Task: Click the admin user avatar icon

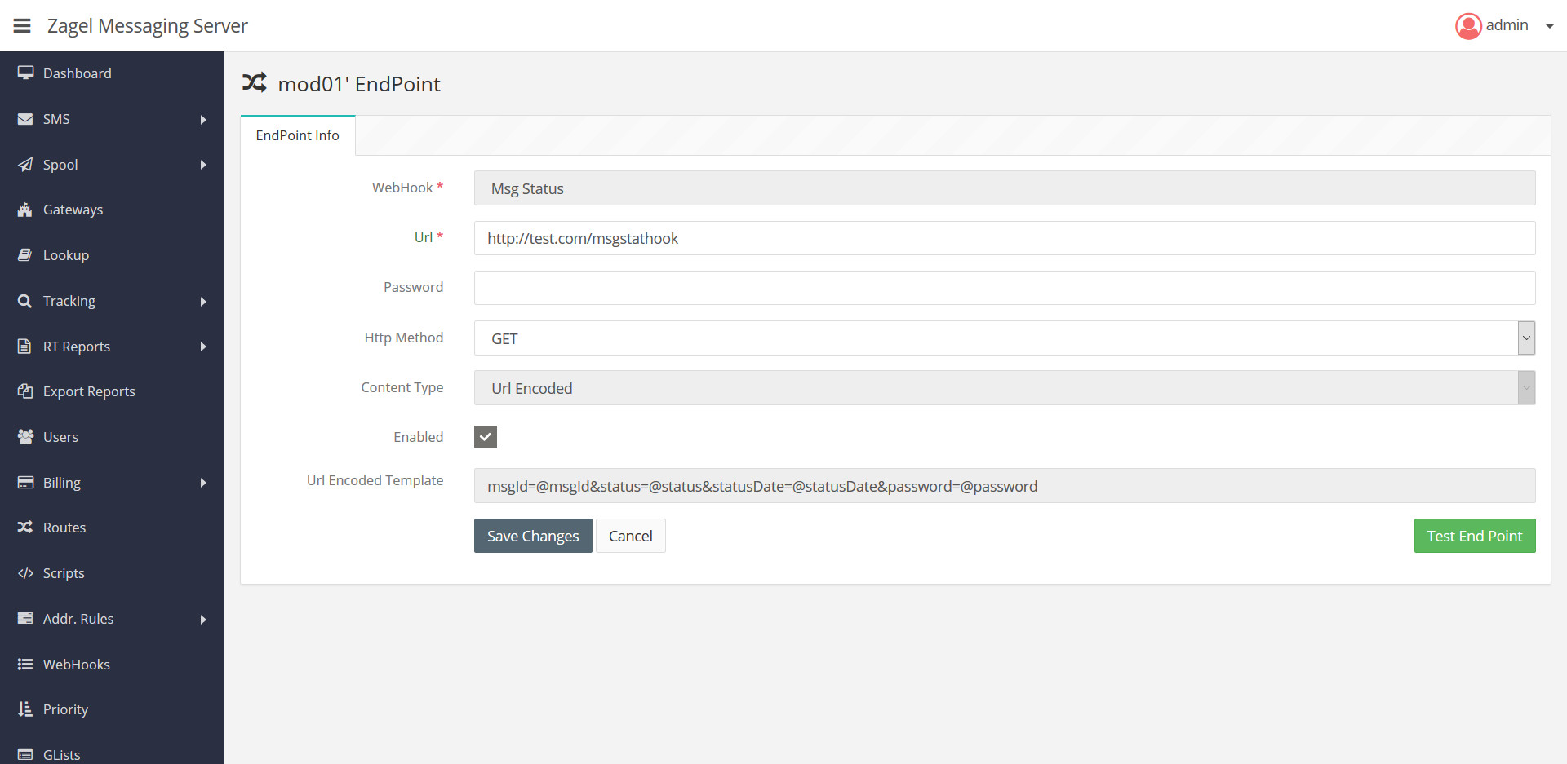Action: click(1468, 26)
